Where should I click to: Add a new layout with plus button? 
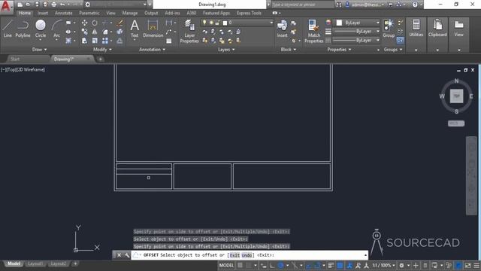[75, 263]
